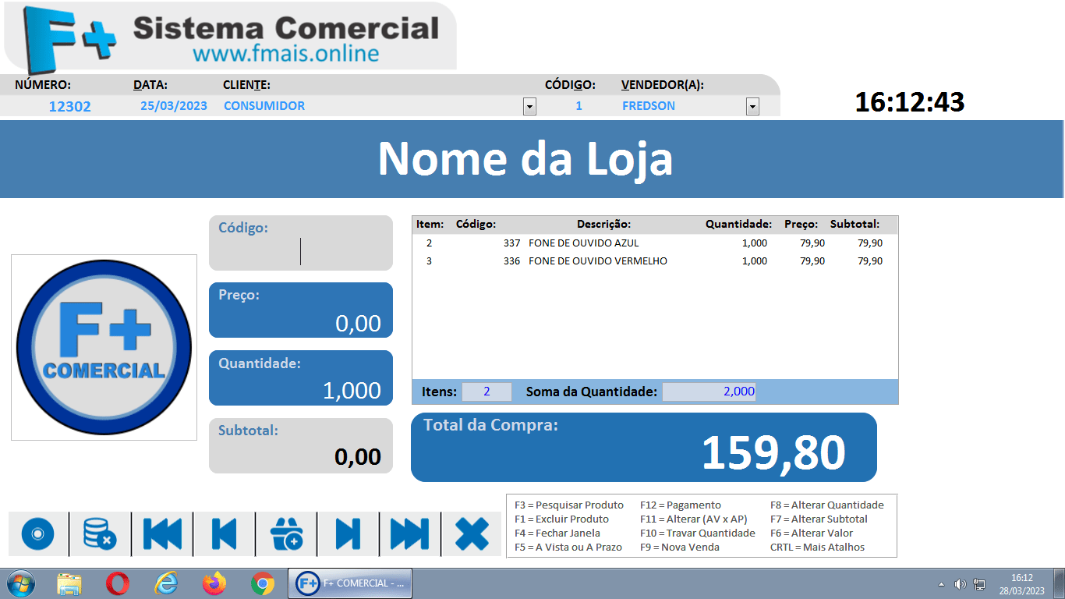Click the database delete icon

(x=99, y=534)
